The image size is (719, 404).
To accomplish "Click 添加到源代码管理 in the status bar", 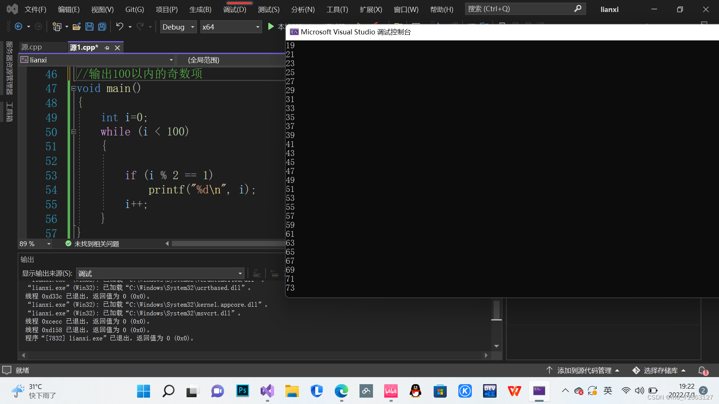I will pos(584,370).
